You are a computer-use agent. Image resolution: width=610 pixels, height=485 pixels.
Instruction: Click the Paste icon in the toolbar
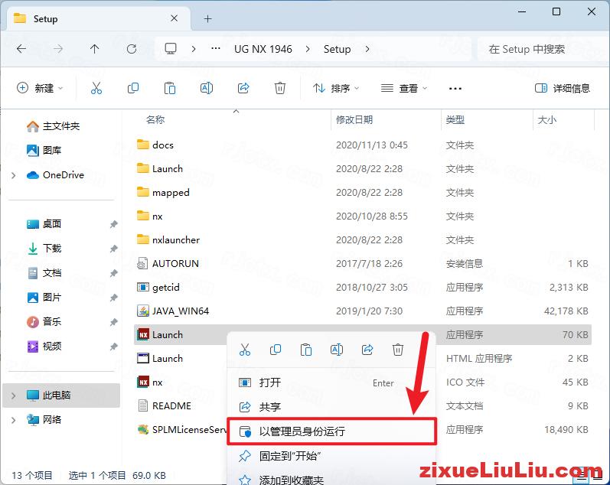point(170,88)
